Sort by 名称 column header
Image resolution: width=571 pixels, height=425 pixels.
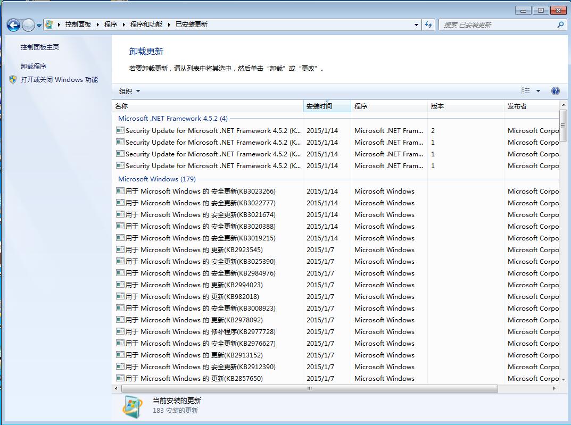122,106
